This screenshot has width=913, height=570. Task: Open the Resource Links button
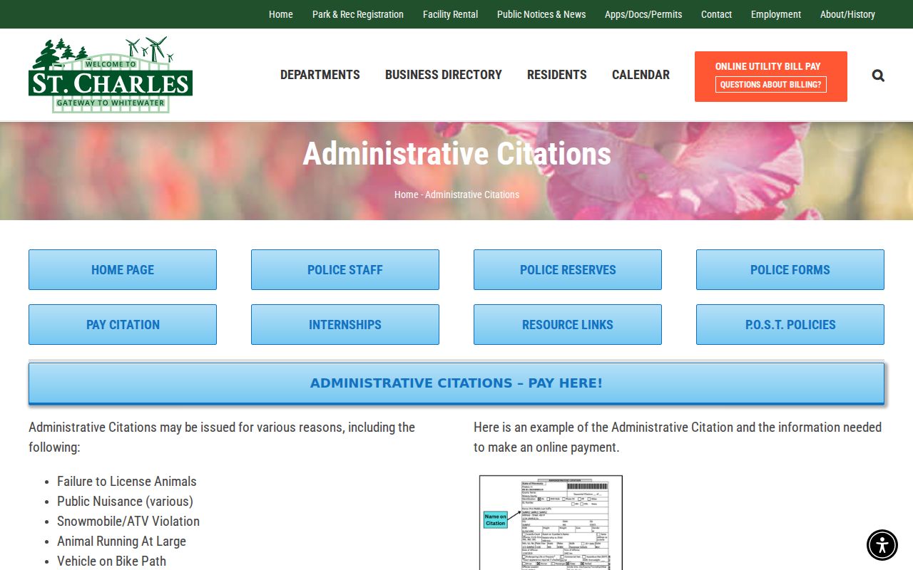pyautogui.click(x=568, y=325)
